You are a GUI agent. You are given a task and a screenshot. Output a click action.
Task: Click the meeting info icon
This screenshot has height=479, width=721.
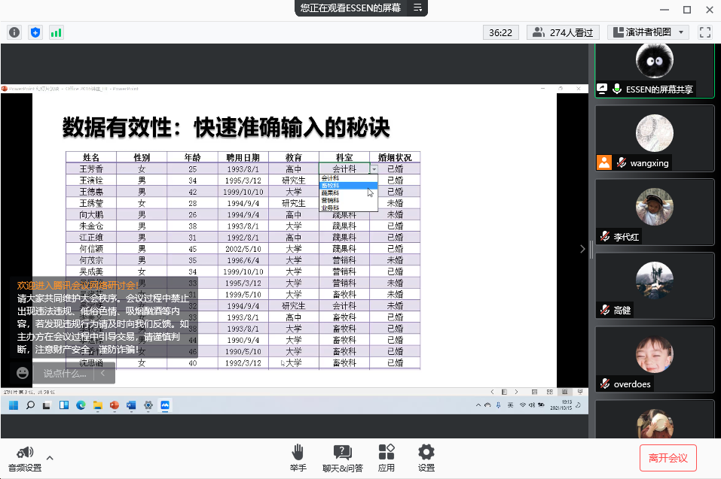pos(14,32)
